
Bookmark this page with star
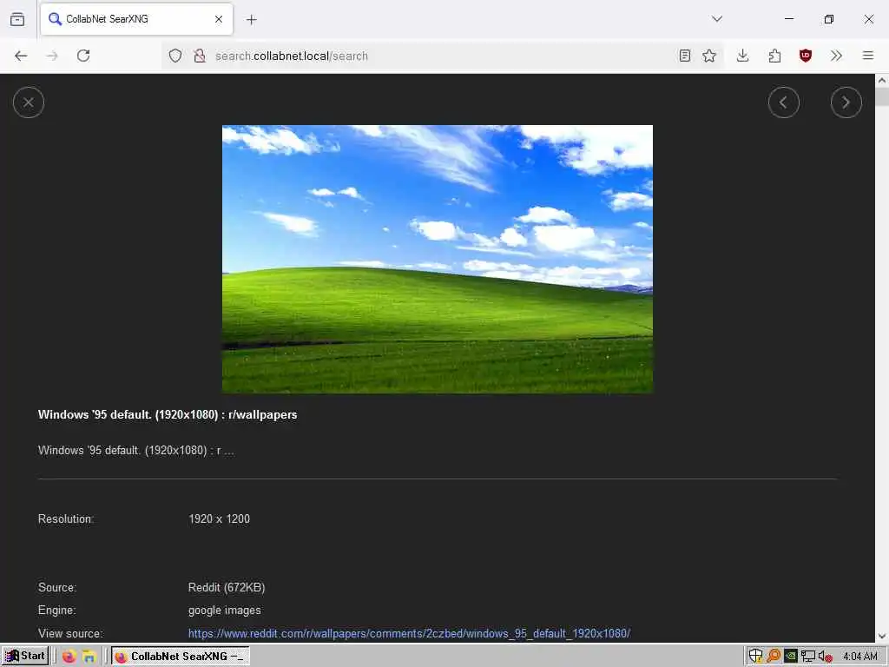point(709,56)
